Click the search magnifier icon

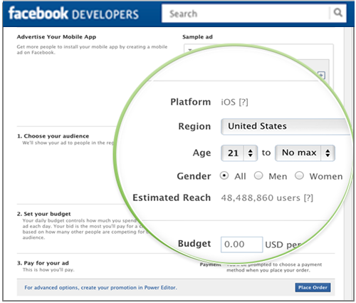pyautogui.click(x=337, y=12)
